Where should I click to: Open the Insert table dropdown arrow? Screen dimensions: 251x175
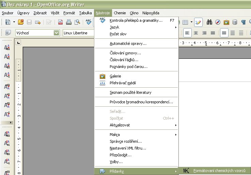pyautogui.click(x=191, y=22)
